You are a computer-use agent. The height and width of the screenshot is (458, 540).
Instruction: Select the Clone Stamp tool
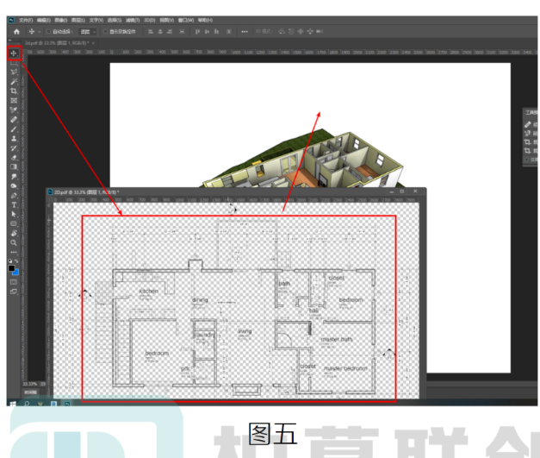(14, 138)
